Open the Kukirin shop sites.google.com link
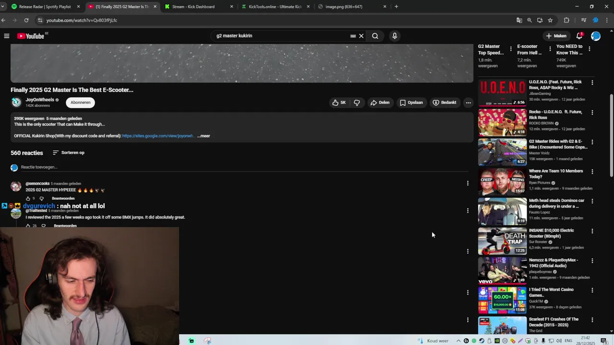 pyautogui.click(x=158, y=136)
